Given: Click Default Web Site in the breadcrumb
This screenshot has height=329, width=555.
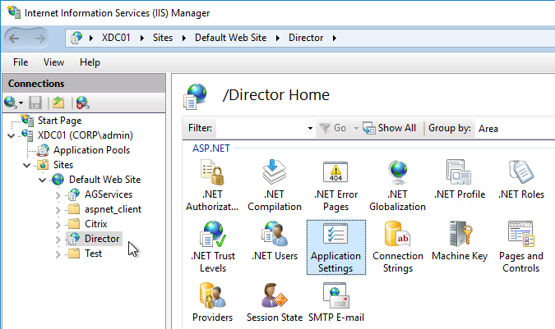Looking at the screenshot, I should click(231, 38).
